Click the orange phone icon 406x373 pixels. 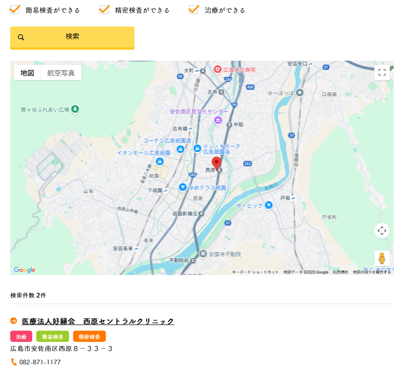coord(14,362)
